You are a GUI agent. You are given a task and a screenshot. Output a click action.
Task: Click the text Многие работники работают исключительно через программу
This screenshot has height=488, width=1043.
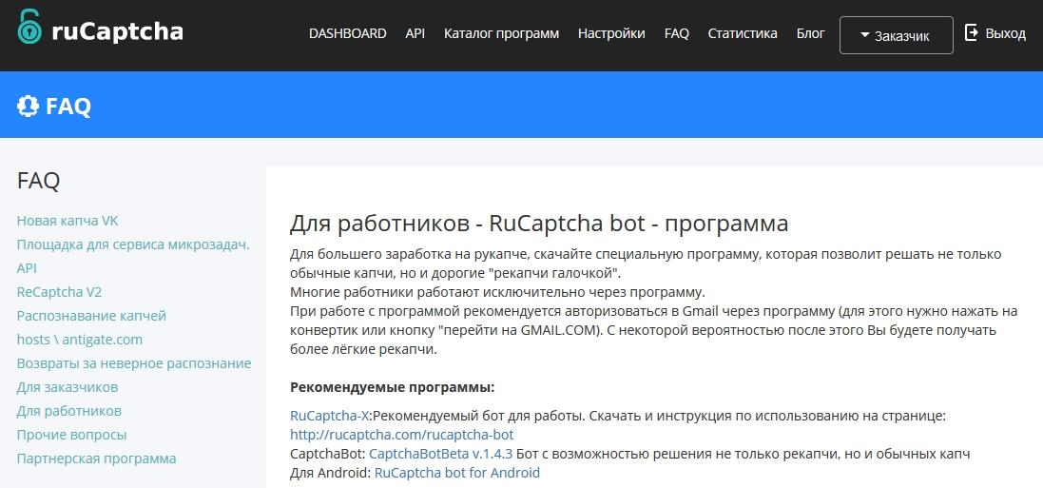point(497,292)
